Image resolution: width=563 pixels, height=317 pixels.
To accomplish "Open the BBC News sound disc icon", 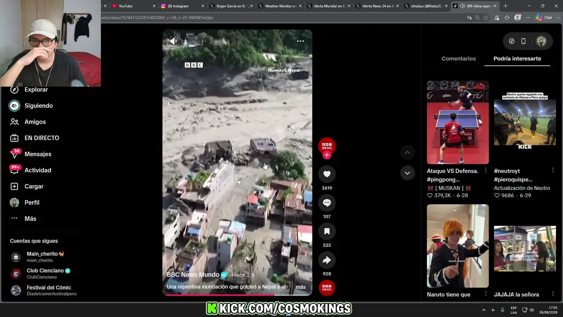I will pyautogui.click(x=327, y=288).
